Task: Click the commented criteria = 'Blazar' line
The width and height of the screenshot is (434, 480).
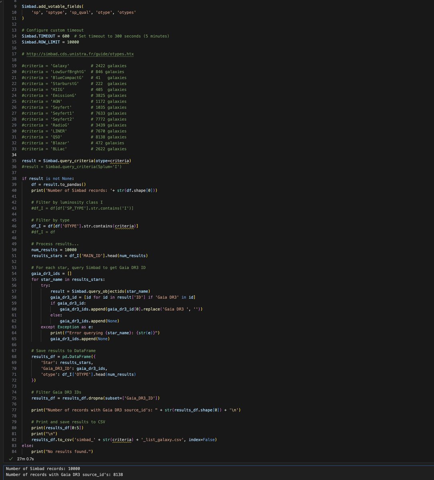Action: 73,143
